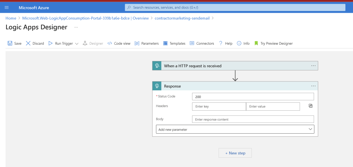Click the Status Code field showing 200
The image size is (353, 167).
coord(253,97)
